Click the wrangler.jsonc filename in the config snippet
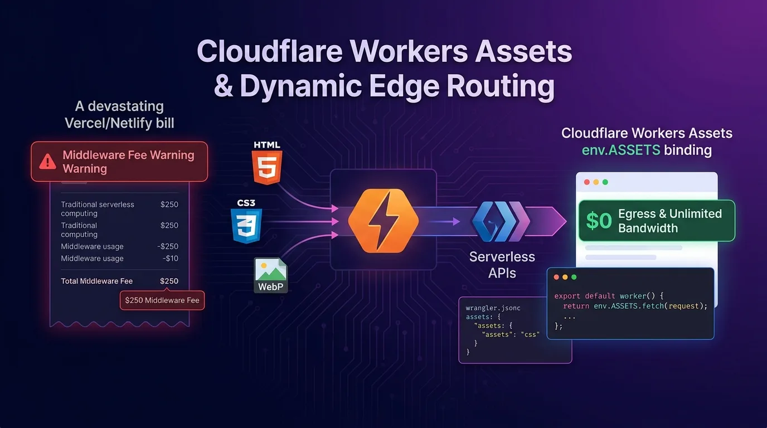 click(x=494, y=307)
